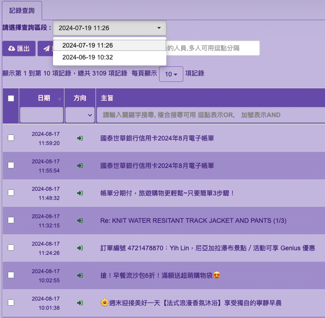Click the recipients field with comma separator hint

tap(213, 48)
